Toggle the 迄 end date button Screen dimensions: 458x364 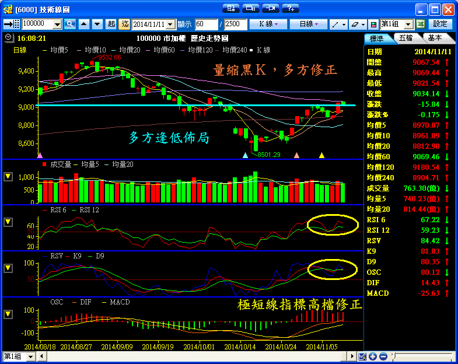(x=124, y=24)
